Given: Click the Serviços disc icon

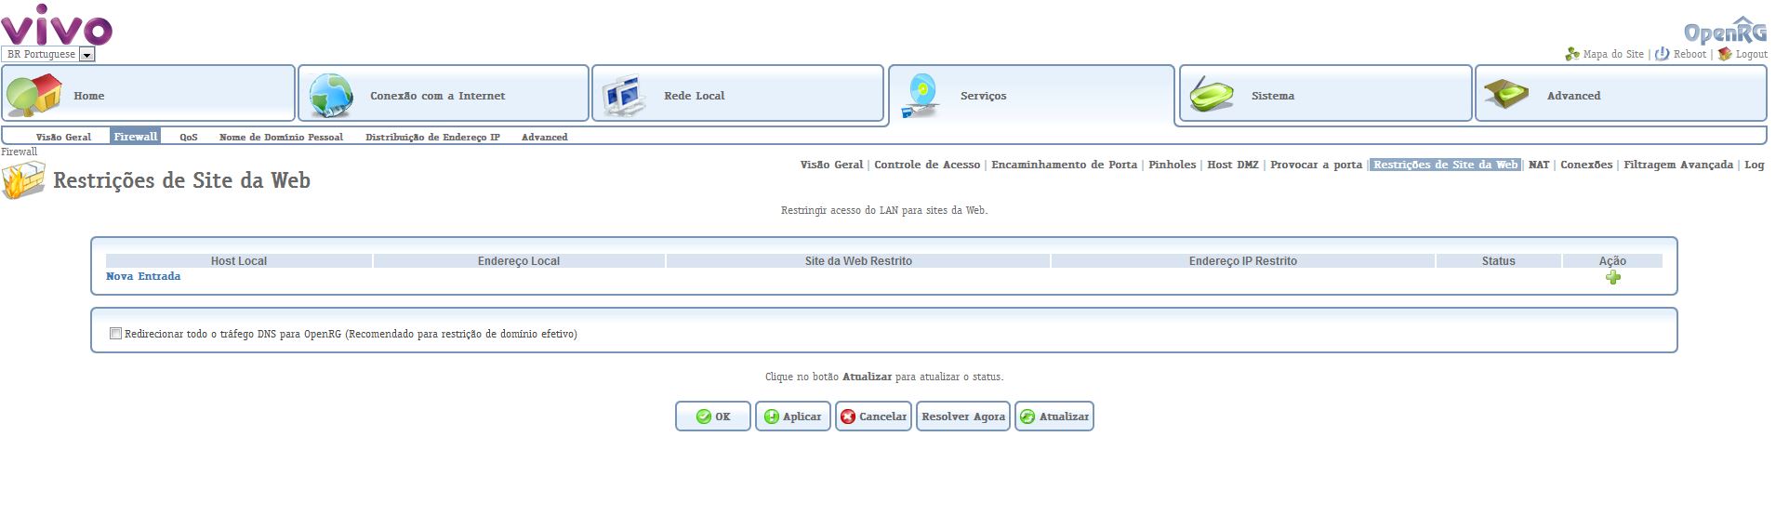Looking at the screenshot, I should point(921,95).
